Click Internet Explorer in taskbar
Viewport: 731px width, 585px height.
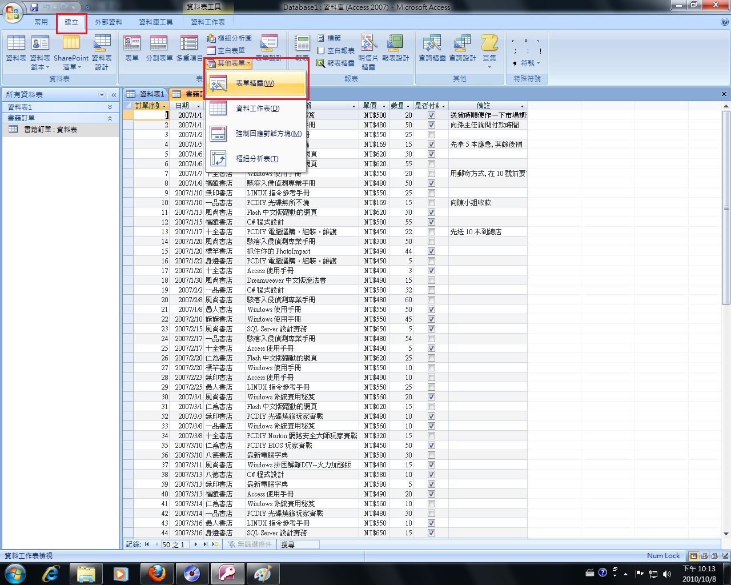[x=50, y=573]
